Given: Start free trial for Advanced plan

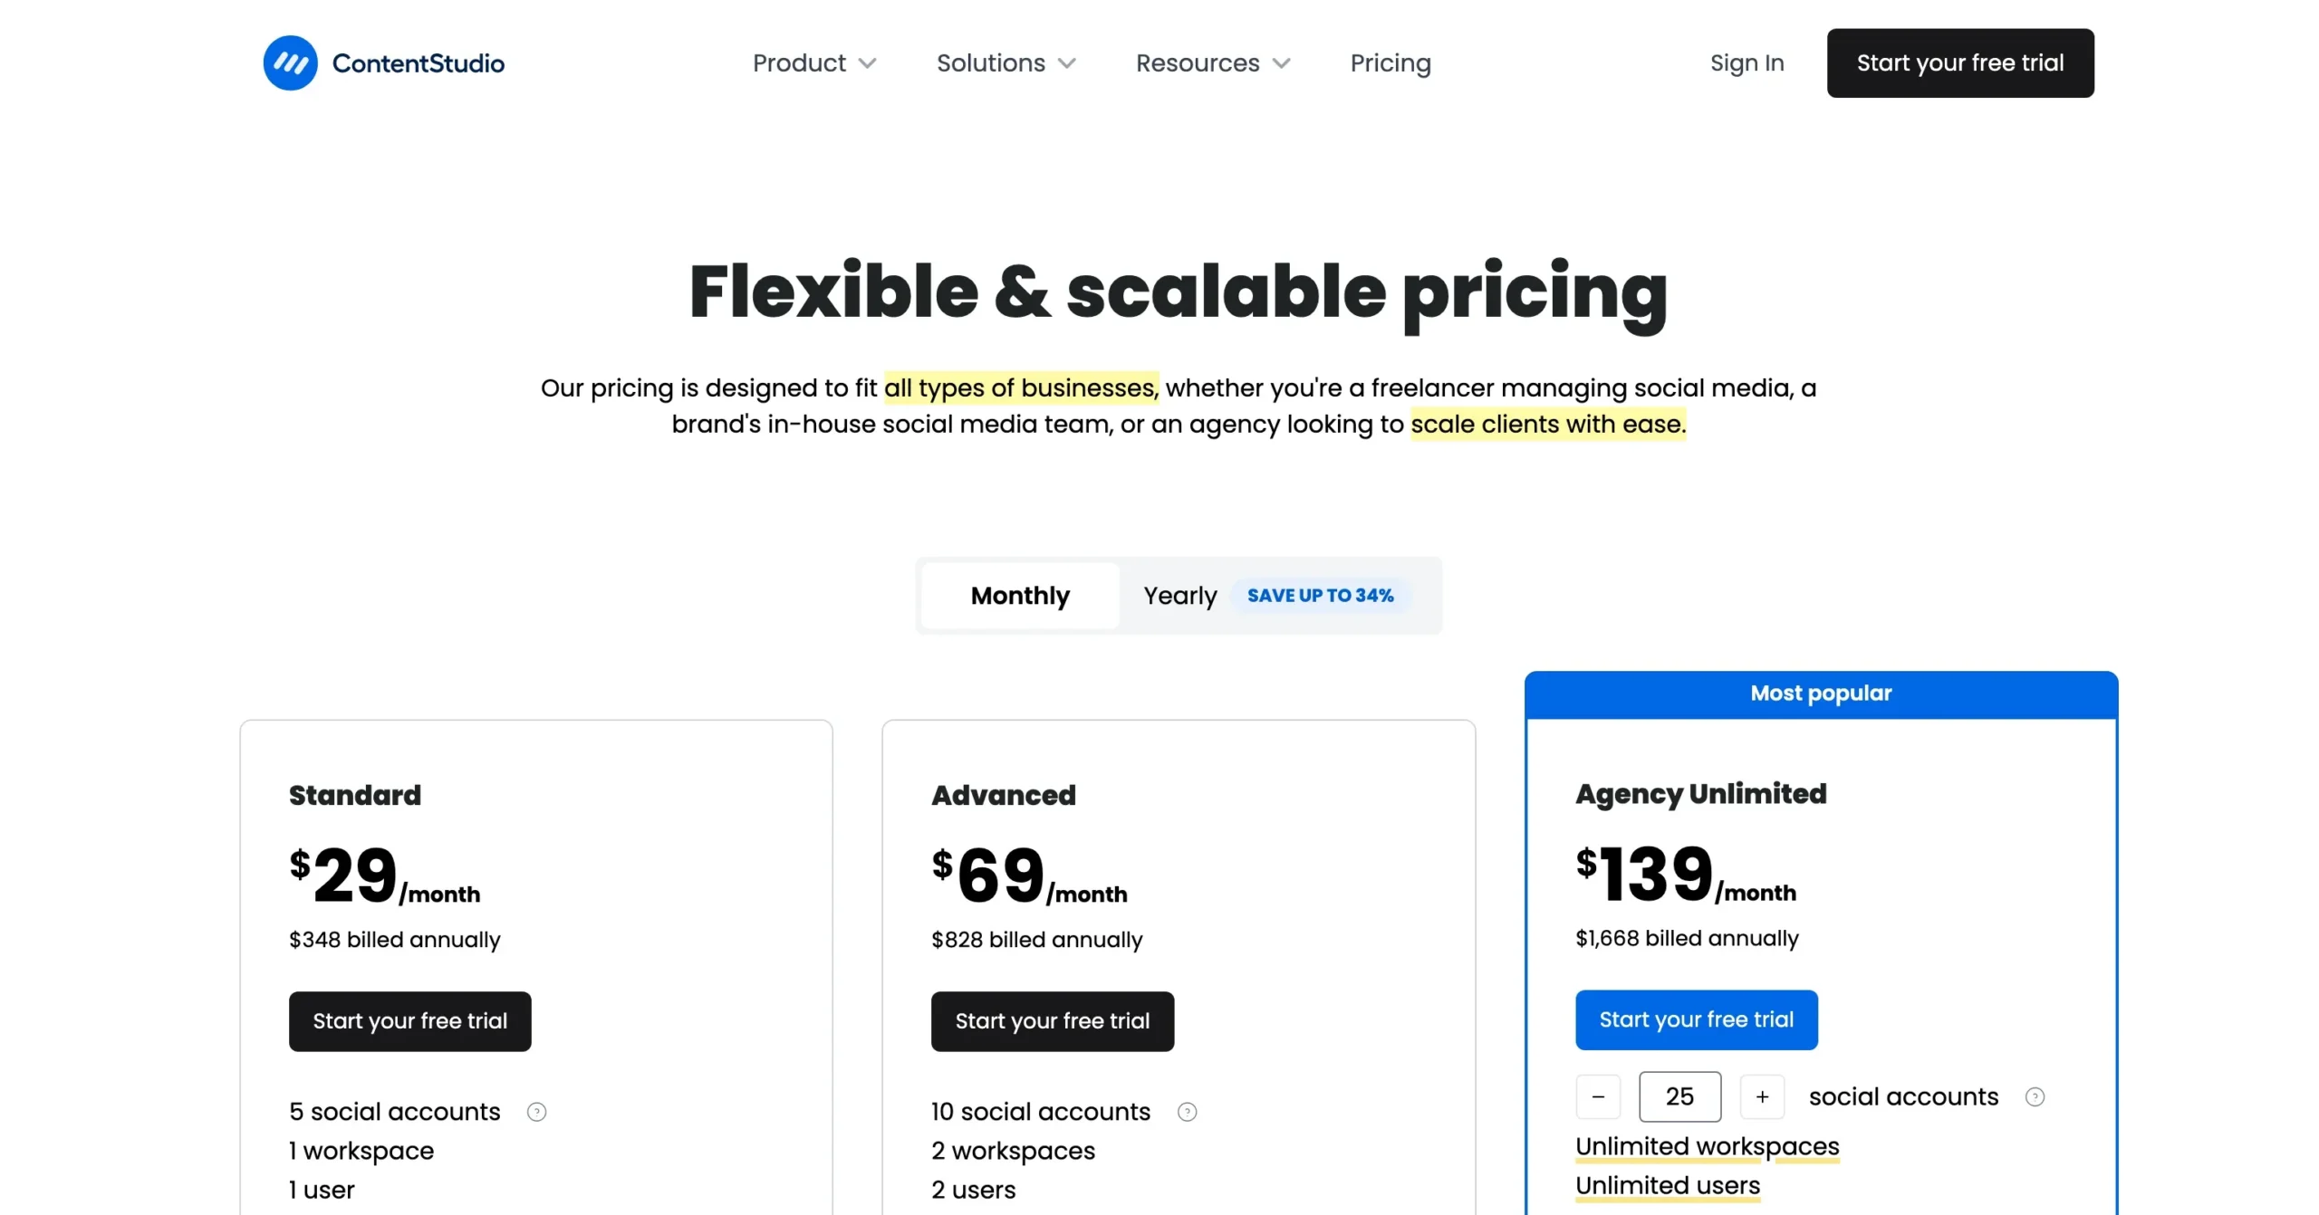Looking at the screenshot, I should pyautogui.click(x=1052, y=1021).
